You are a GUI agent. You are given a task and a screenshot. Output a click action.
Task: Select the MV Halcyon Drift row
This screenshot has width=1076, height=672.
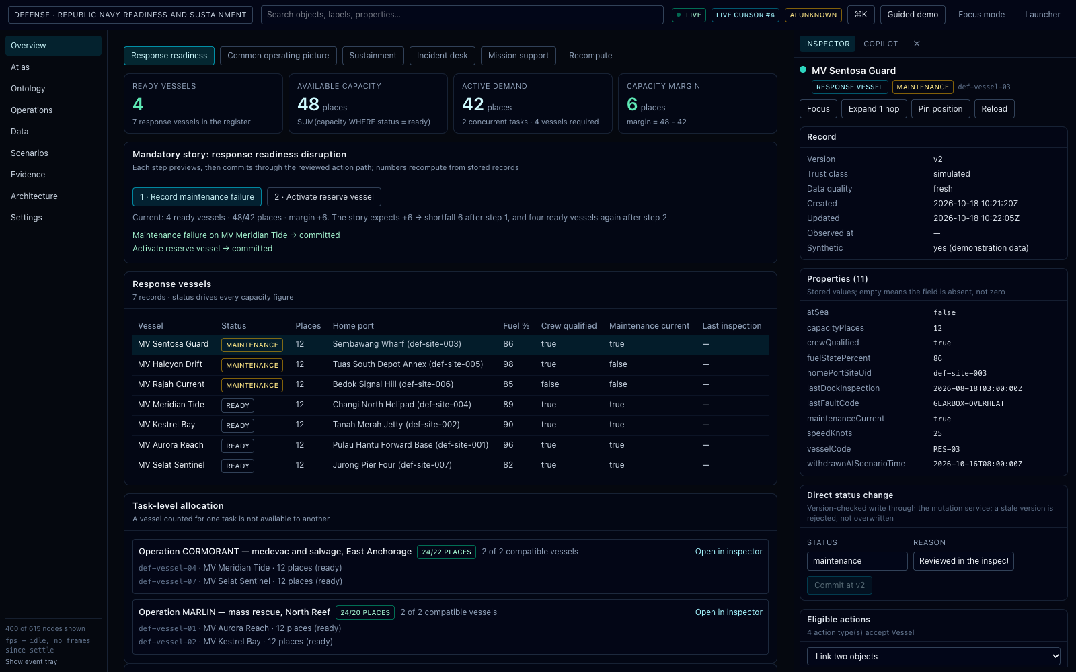tap(451, 364)
